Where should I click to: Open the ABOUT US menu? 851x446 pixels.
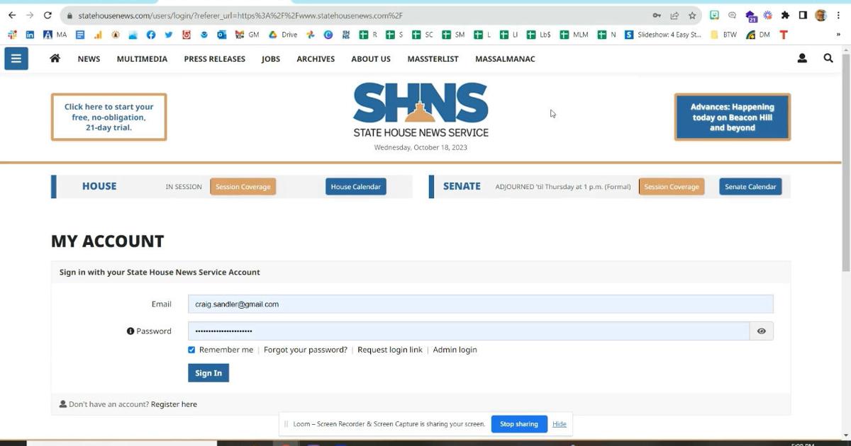(371, 59)
